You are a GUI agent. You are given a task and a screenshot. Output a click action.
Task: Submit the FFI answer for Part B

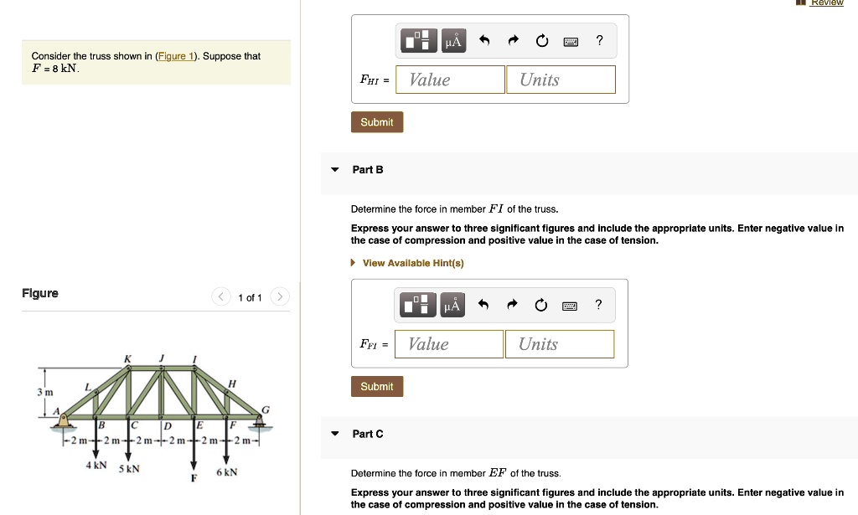[x=376, y=386]
